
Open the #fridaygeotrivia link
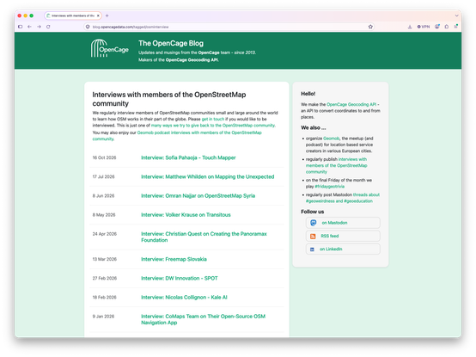pos(329,187)
